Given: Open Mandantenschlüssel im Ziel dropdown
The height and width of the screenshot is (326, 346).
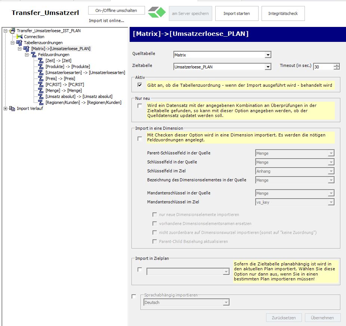Looking at the screenshot, I should coord(331,202).
